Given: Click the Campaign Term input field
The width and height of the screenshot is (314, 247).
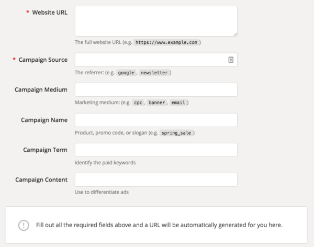Looking at the screenshot, I should tap(156, 150).
